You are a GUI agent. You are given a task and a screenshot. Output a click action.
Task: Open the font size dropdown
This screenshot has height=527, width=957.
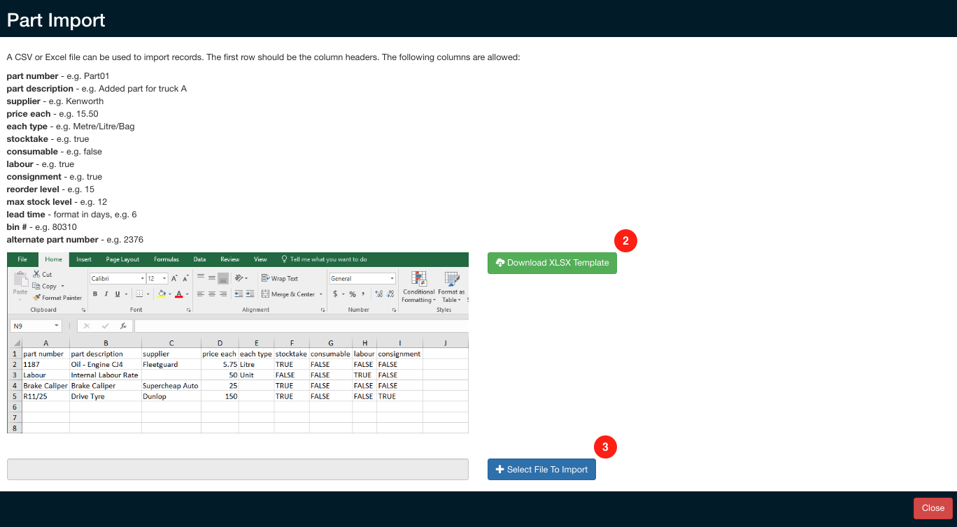point(159,278)
